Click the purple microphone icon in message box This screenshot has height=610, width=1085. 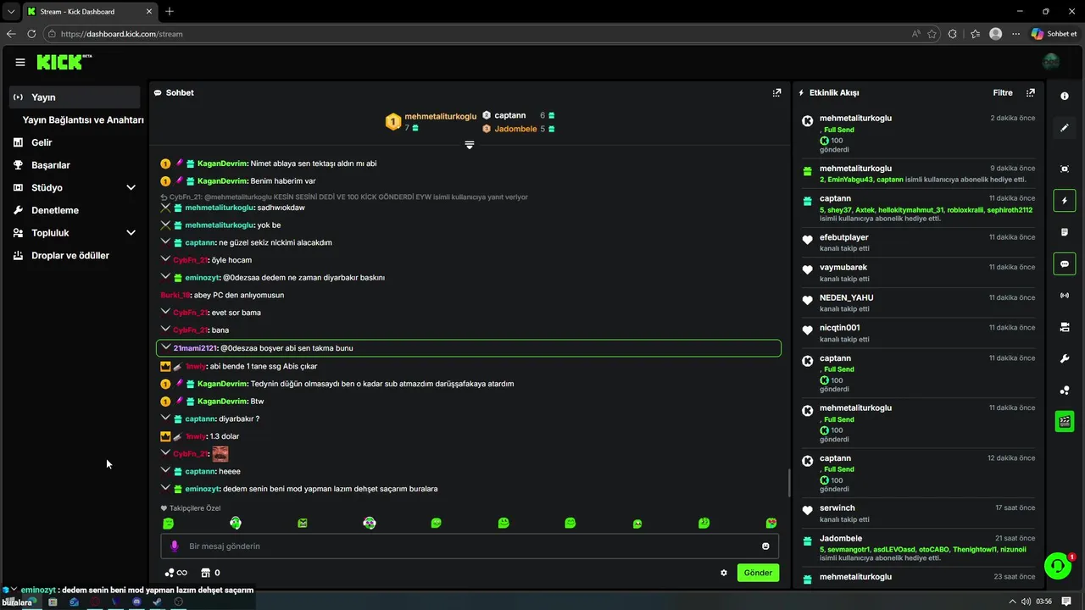tap(174, 546)
